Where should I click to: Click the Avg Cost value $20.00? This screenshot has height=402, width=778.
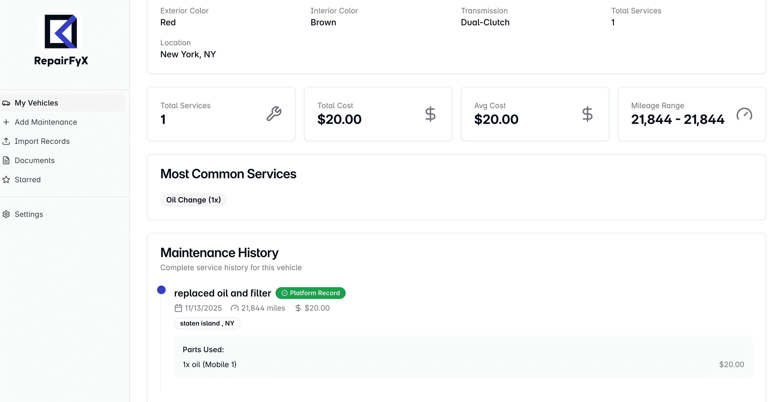point(496,119)
